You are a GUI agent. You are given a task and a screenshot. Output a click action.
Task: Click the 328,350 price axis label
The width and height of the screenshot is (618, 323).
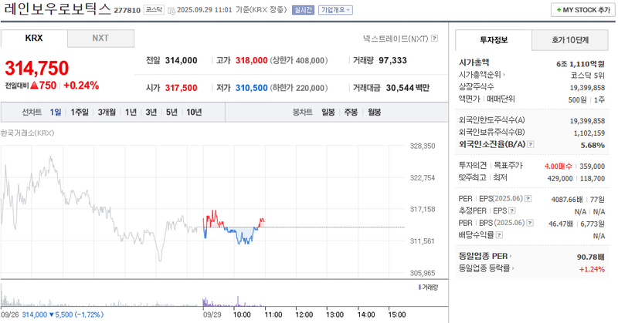click(423, 146)
